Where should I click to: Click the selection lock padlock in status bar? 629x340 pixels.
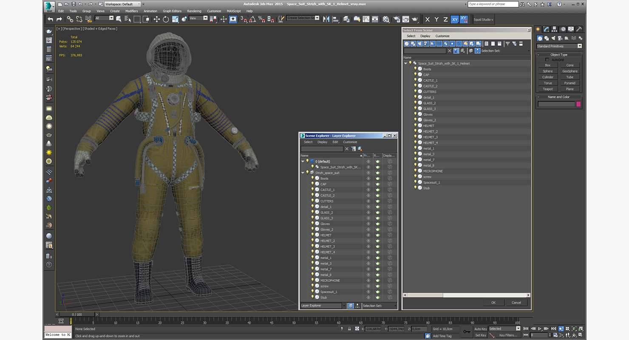click(349, 329)
